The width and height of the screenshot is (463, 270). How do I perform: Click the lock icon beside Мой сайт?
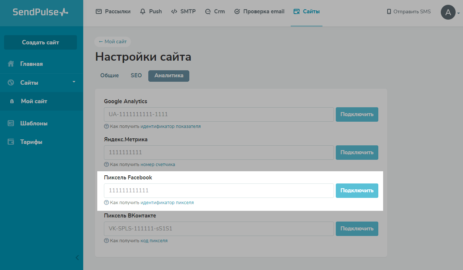12,101
